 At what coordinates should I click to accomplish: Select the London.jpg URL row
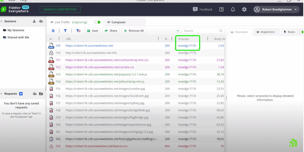[x=105, y=89]
